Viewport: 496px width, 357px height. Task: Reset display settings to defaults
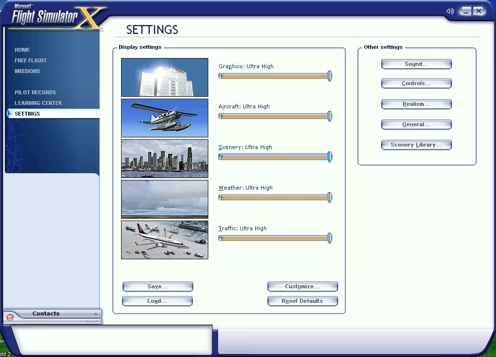[302, 301]
